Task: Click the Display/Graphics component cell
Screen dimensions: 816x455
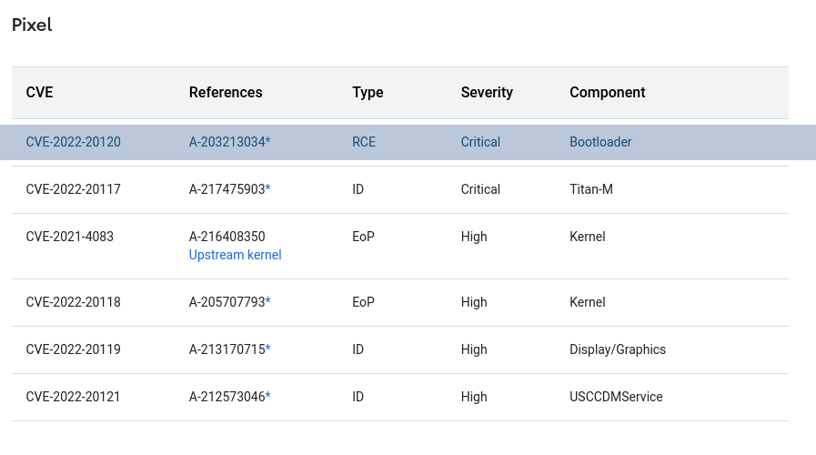Action: (x=618, y=349)
